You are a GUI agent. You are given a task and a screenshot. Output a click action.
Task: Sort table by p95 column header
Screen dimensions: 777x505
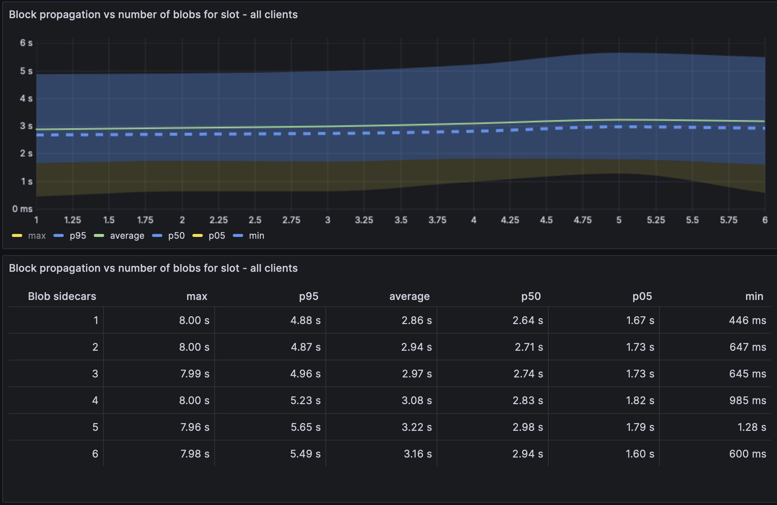308,296
